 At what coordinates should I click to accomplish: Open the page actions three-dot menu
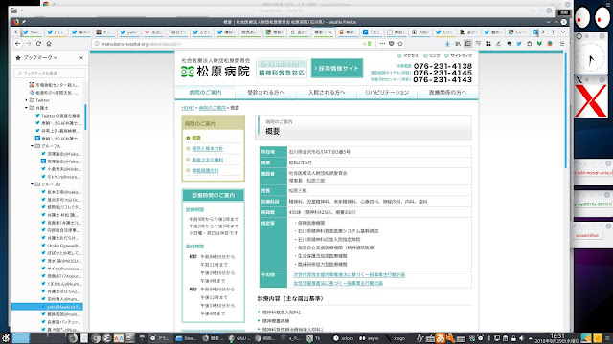(382, 44)
